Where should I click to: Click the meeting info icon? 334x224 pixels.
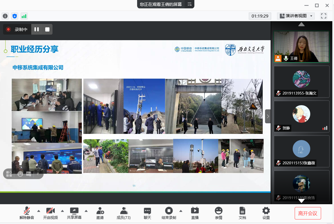pyautogui.click(x=5, y=16)
